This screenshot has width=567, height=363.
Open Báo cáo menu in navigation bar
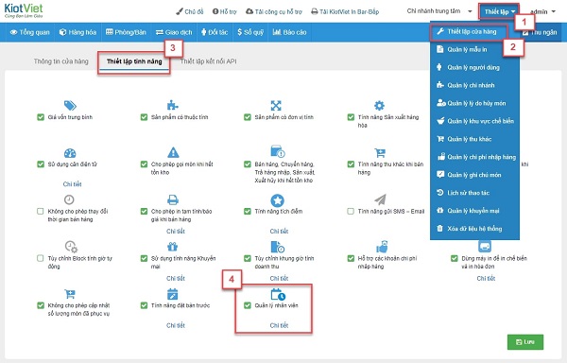click(289, 32)
